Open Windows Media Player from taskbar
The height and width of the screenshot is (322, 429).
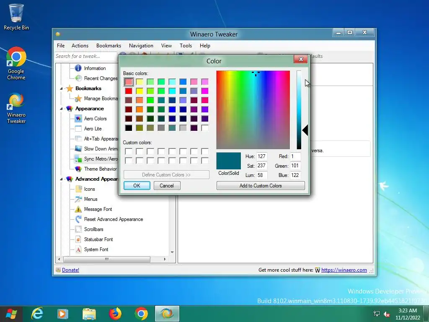click(x=62, y=314)
